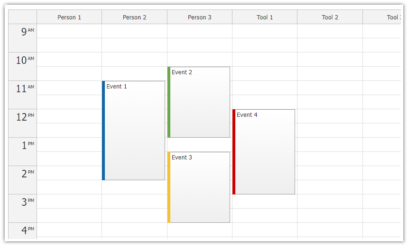Click the Person 2 column header

[135, 17]
